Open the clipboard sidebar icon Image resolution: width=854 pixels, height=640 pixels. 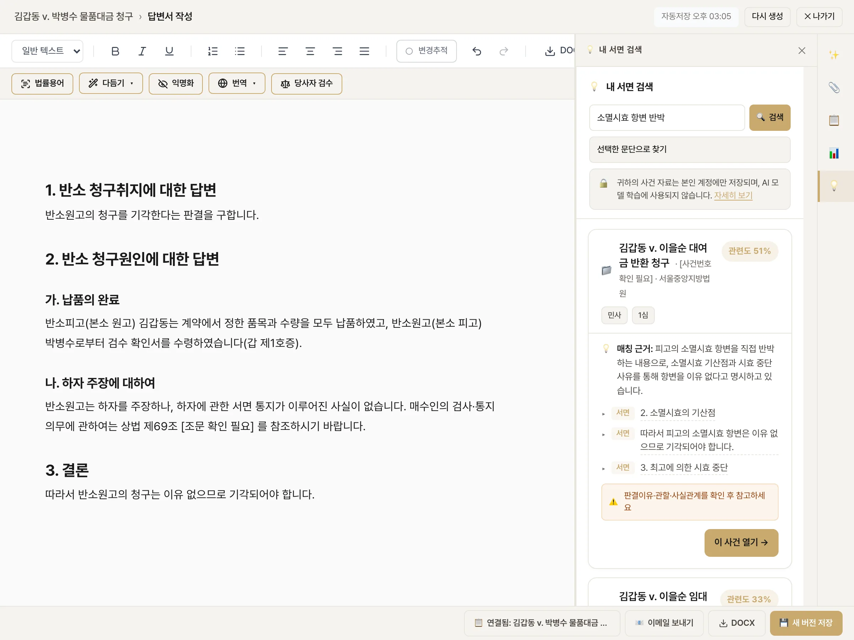point(834,121)
